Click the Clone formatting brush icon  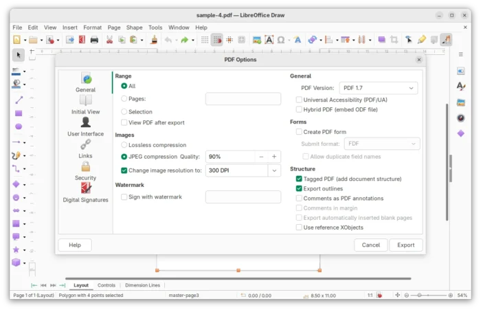click(155, 40)
